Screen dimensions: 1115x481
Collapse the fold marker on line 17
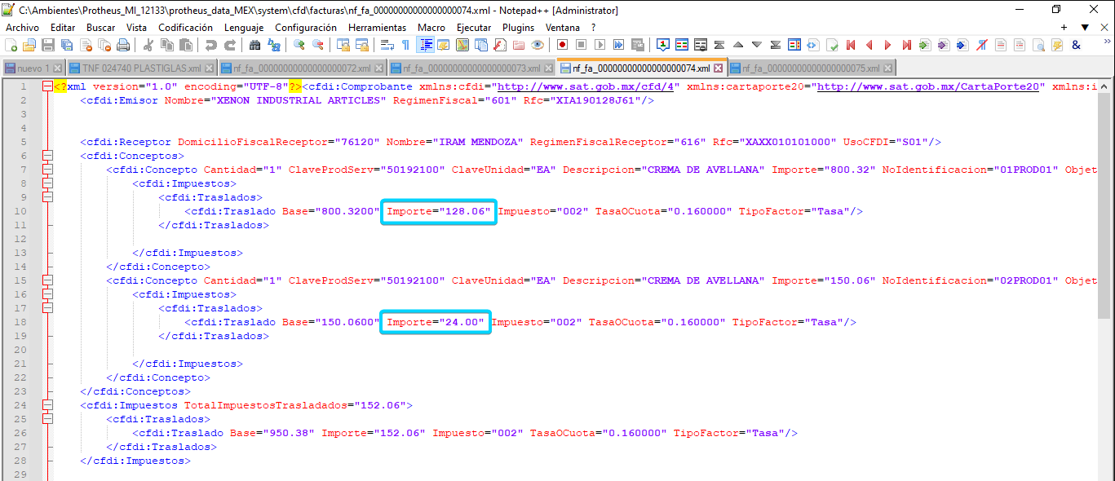47,307
